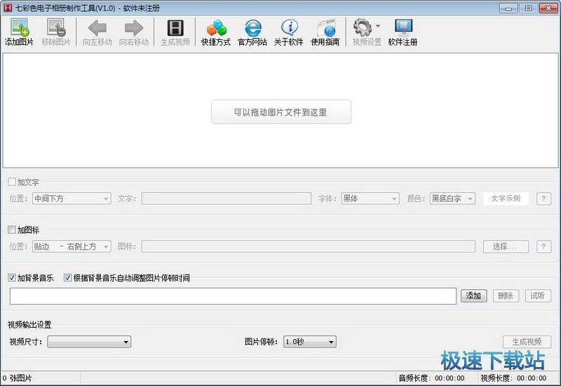Click the 可以拖动图片文件到这里 drop area button
This screenshot has height=386, width=561.
point(280,112)
